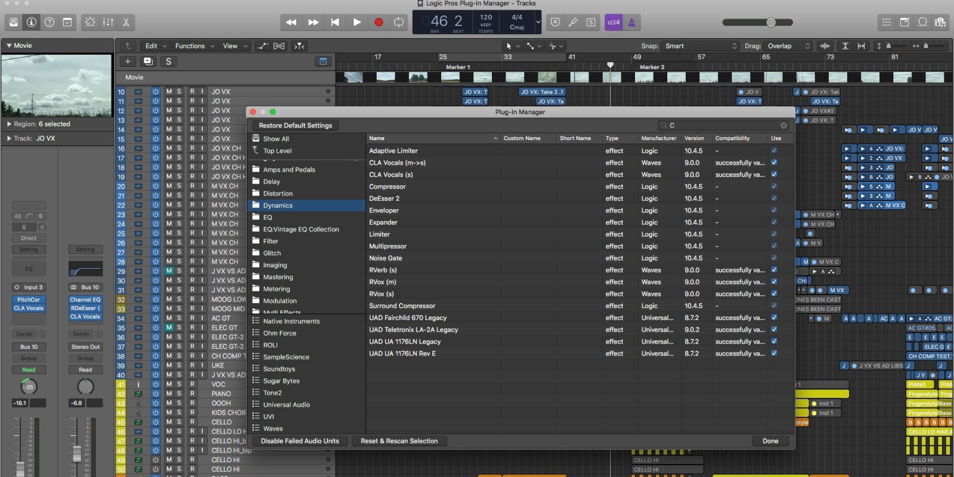This screenshot has width=954, height=477.
Task: Toggle the Inspector icon in the toolbar
Action: tap(32, 22)
